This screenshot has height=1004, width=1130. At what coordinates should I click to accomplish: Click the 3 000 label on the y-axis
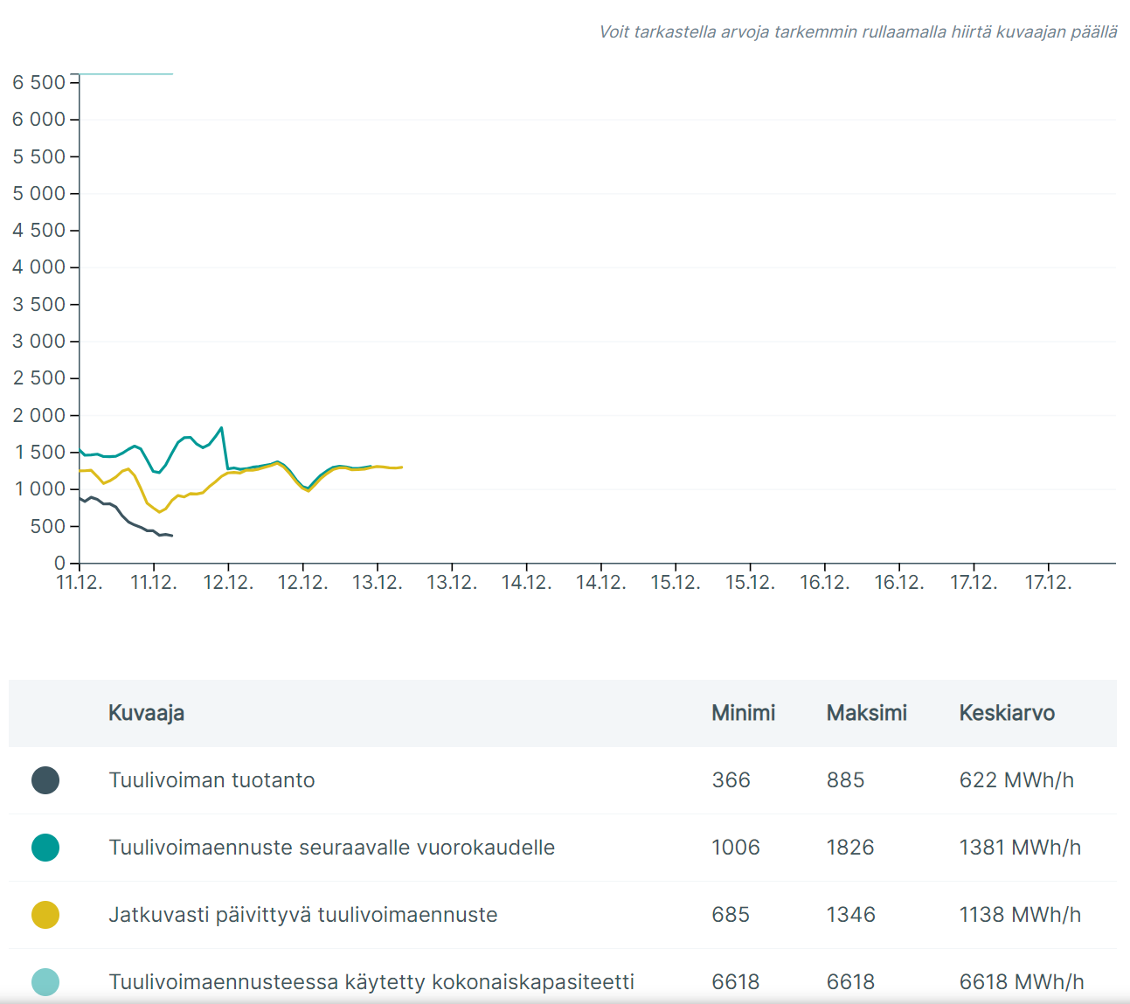click(39, 342)
